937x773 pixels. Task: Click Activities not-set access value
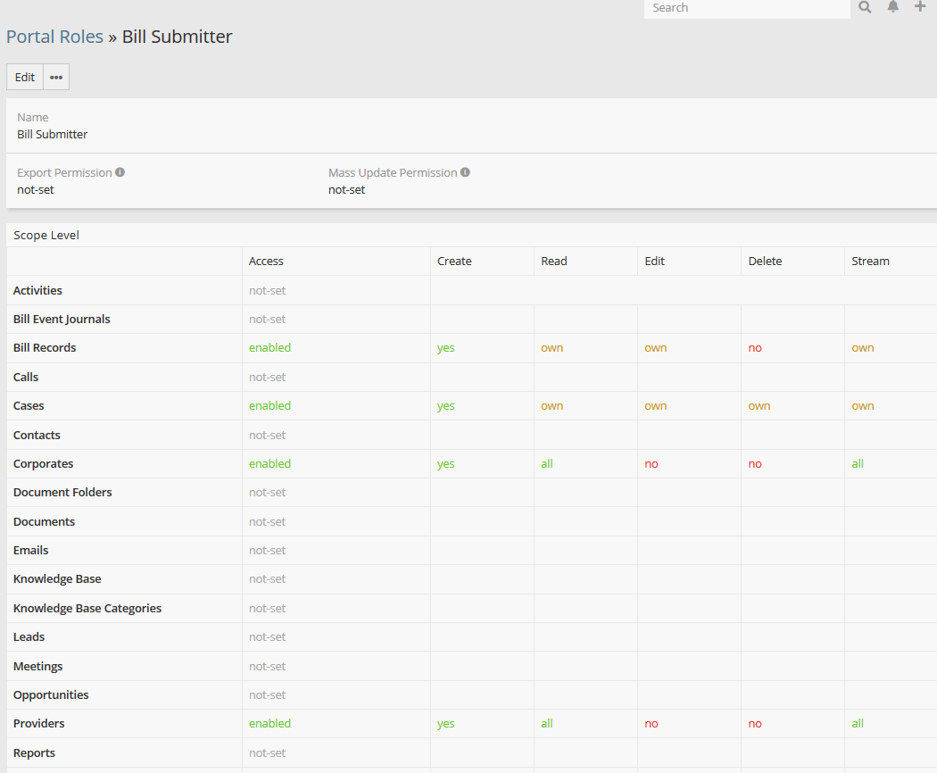pos(267,291)
